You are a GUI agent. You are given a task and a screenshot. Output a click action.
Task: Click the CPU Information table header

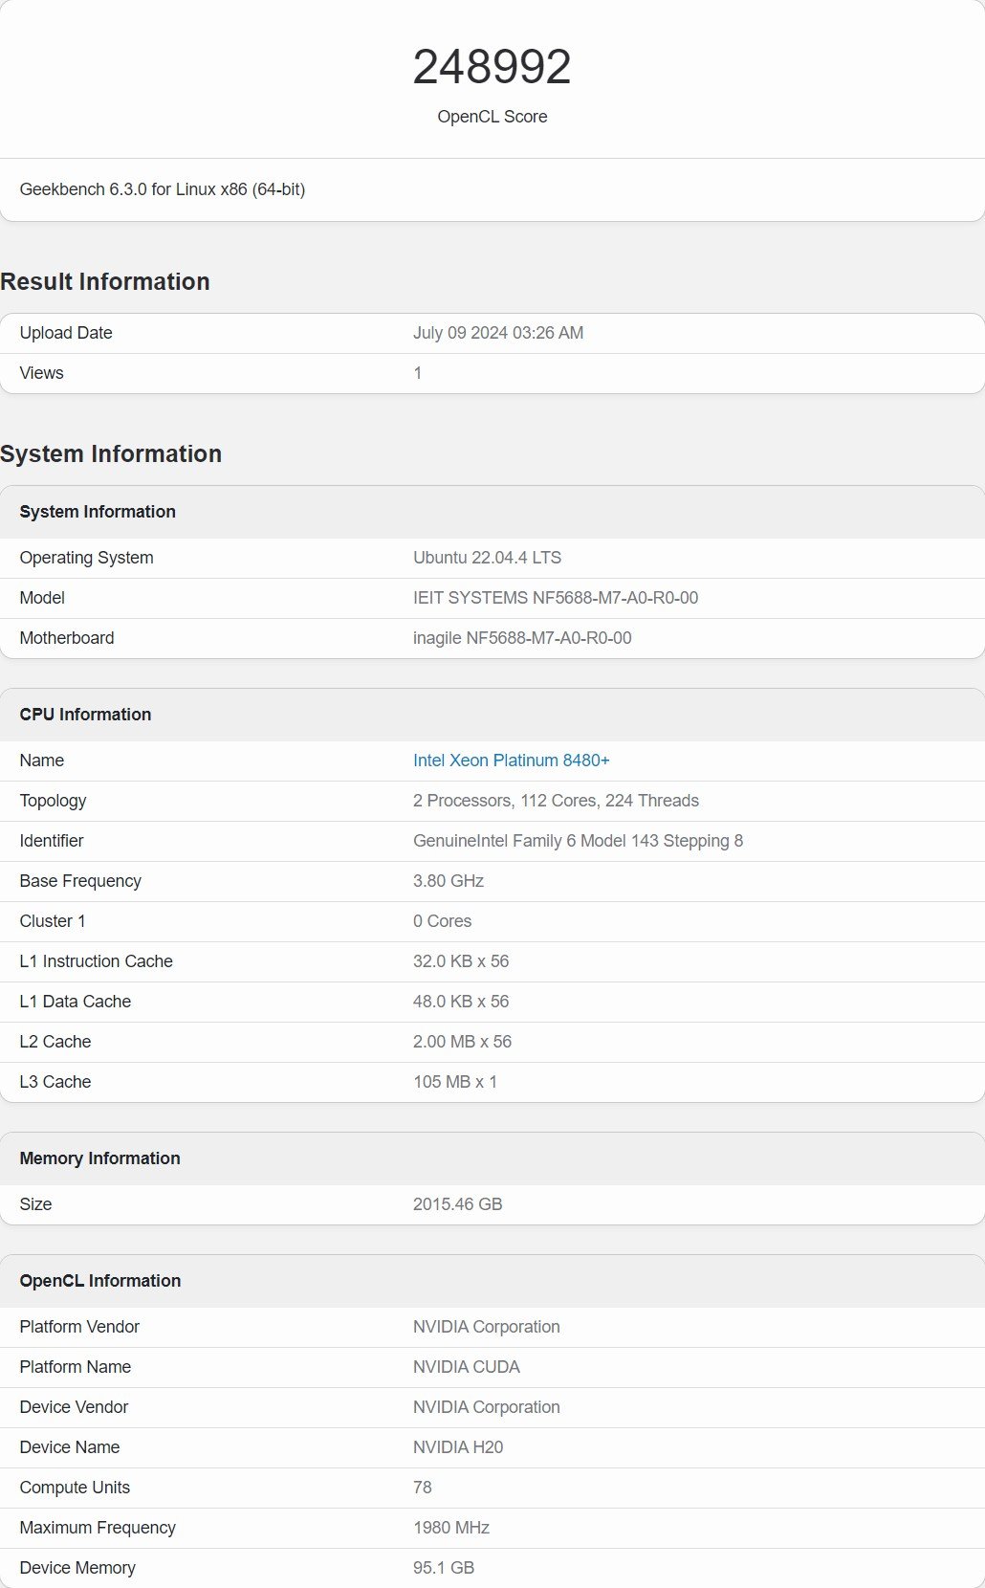click(86, 715)
